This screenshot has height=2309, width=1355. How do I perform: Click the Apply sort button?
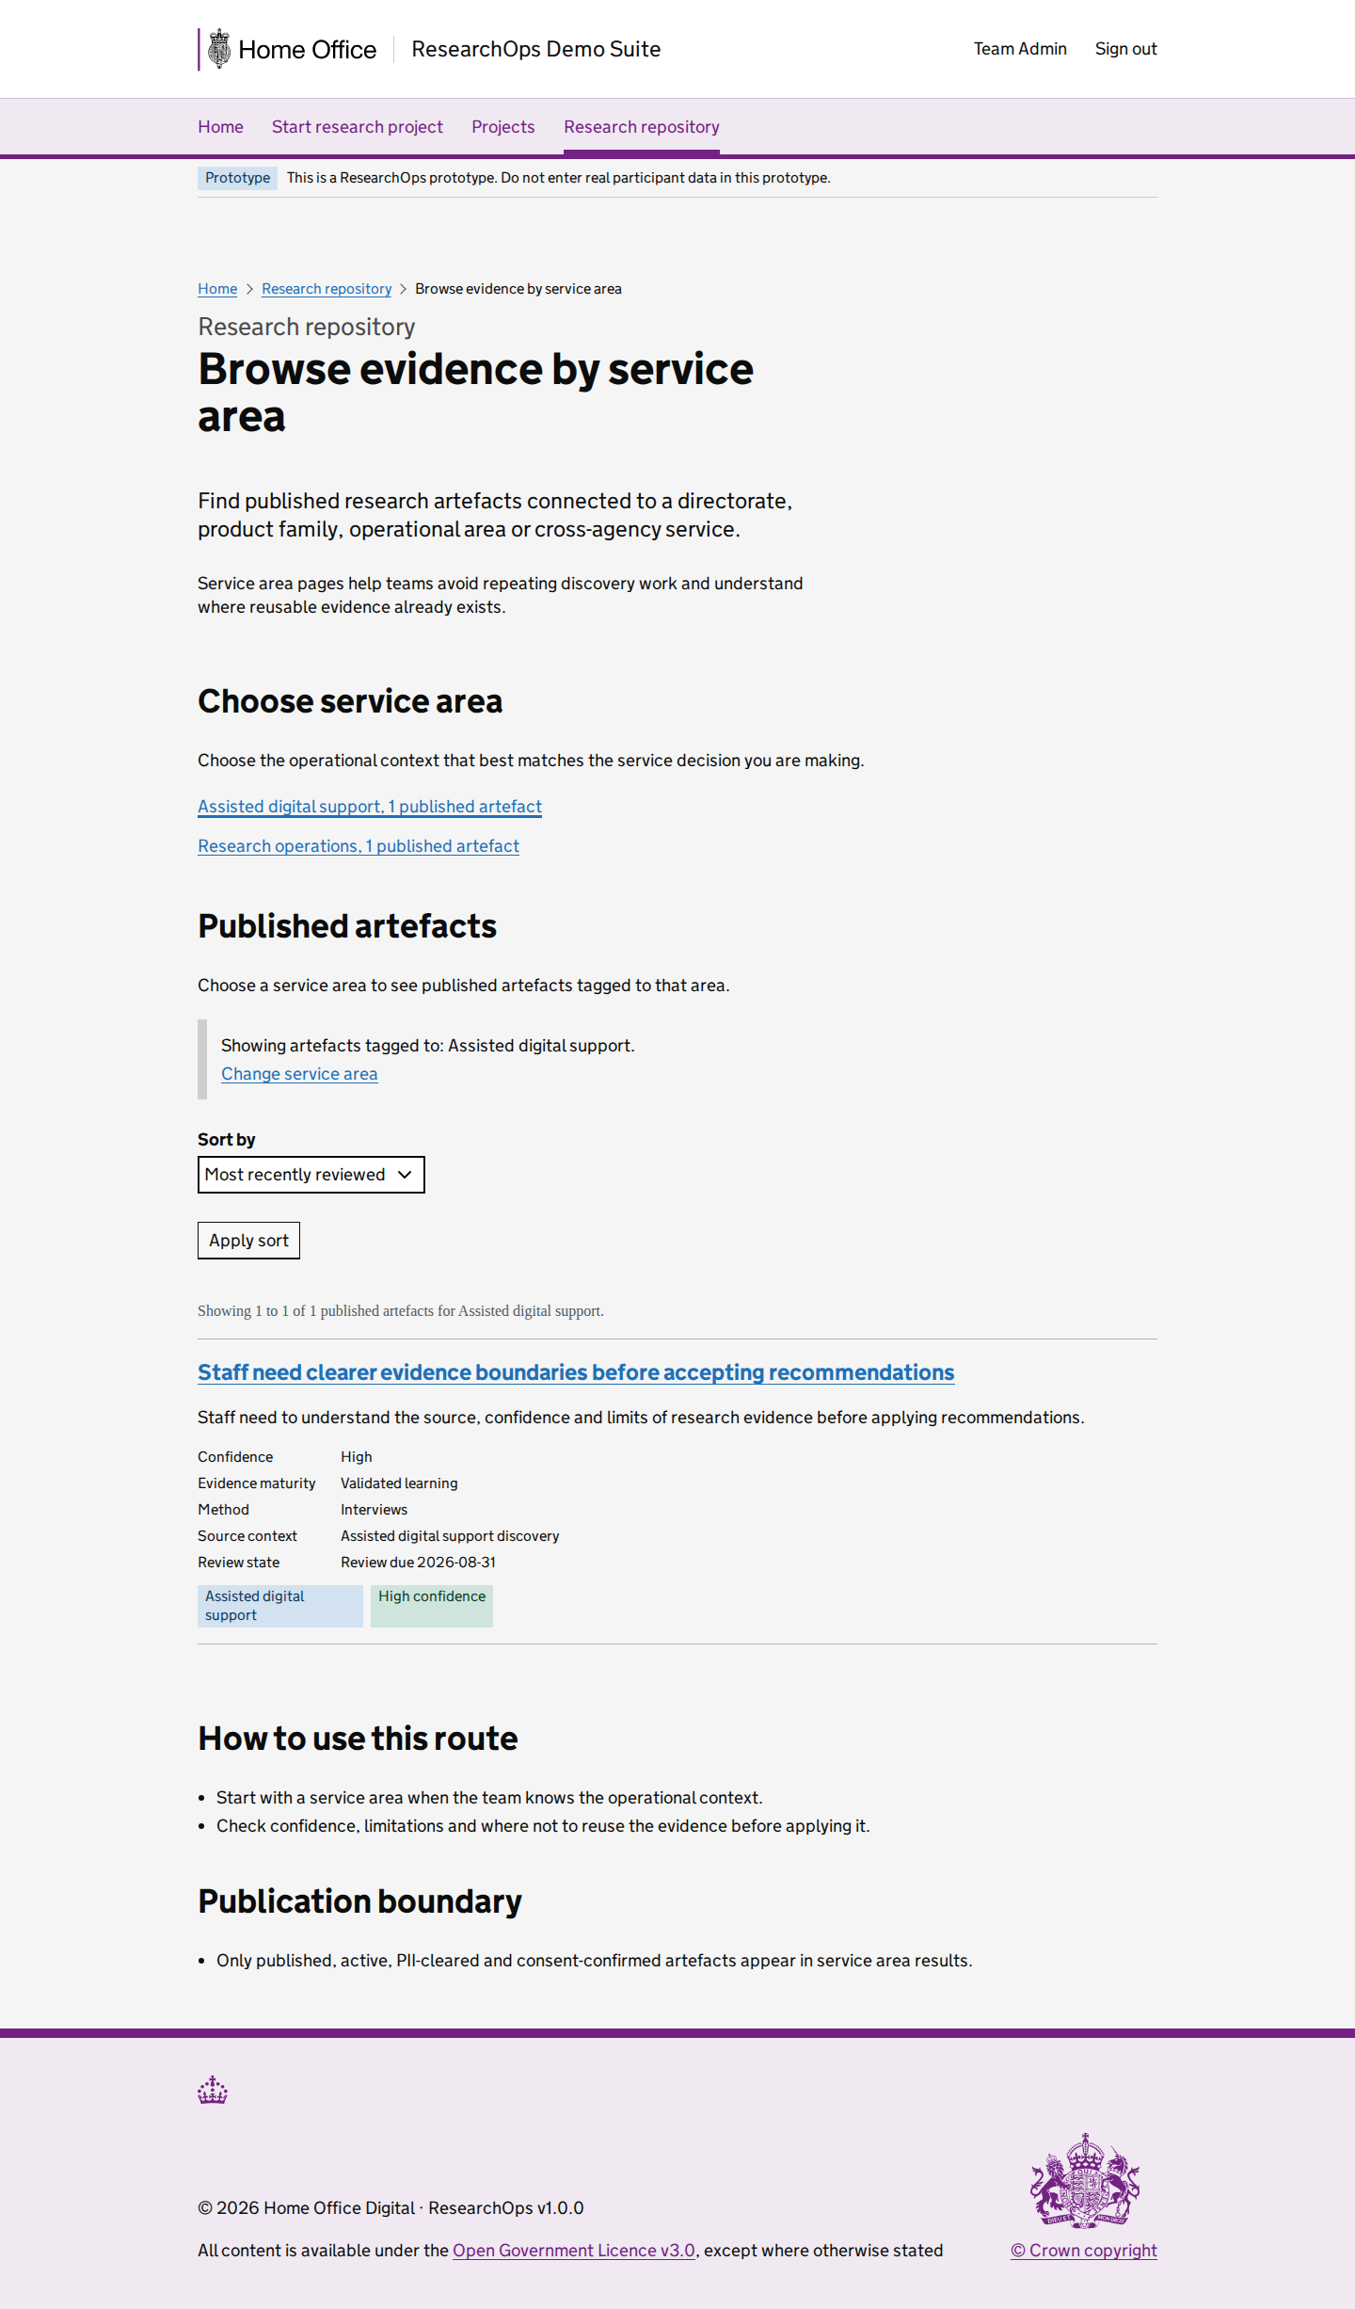248,1241
